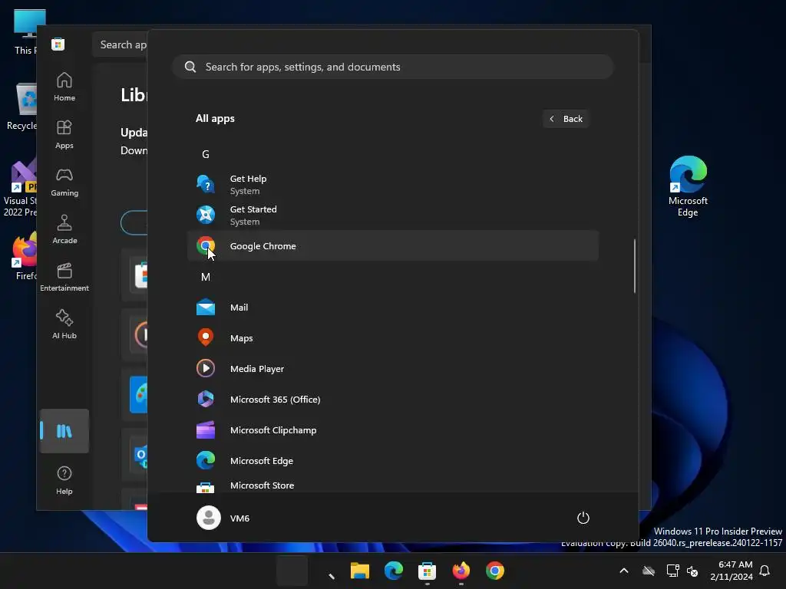Open Microsoft Edge desktop shortcut

point(688,186)
